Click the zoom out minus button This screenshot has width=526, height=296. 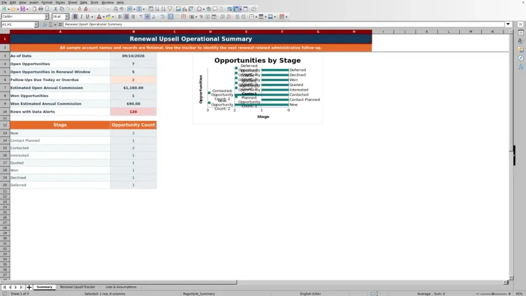pyautogui.click(x=477, y=293)
